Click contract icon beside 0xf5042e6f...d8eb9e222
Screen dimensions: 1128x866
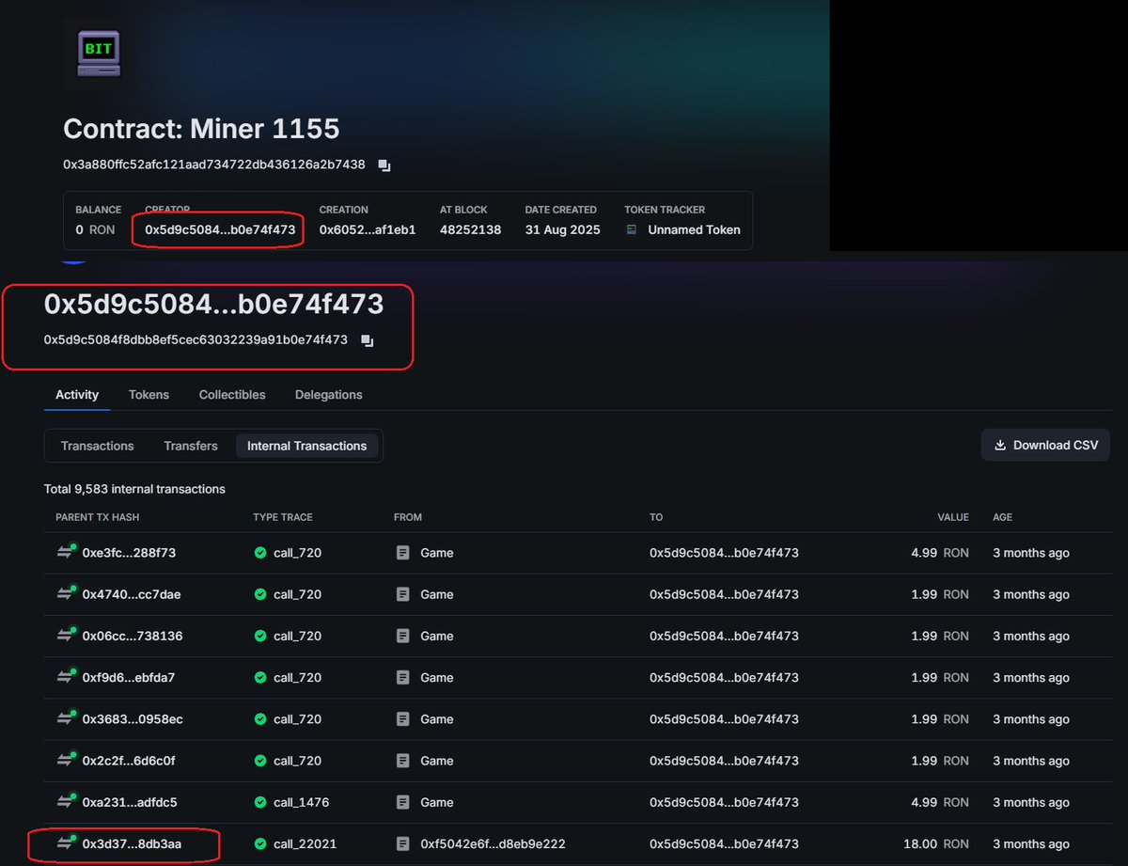tap(403, 844)
